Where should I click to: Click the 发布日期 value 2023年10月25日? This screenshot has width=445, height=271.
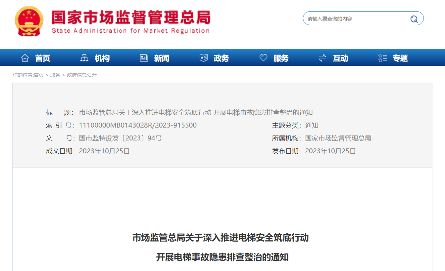pyautogui.click(x=330, y=151)
